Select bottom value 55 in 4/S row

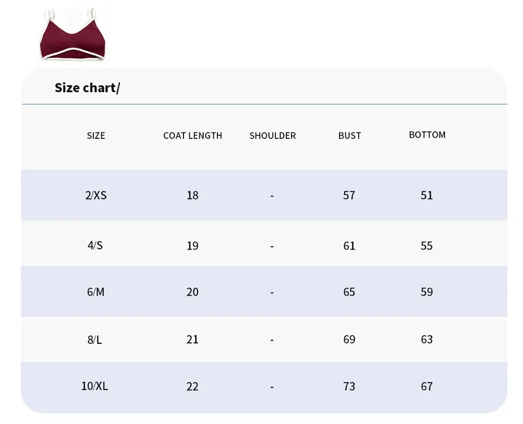tap(426, 245)
